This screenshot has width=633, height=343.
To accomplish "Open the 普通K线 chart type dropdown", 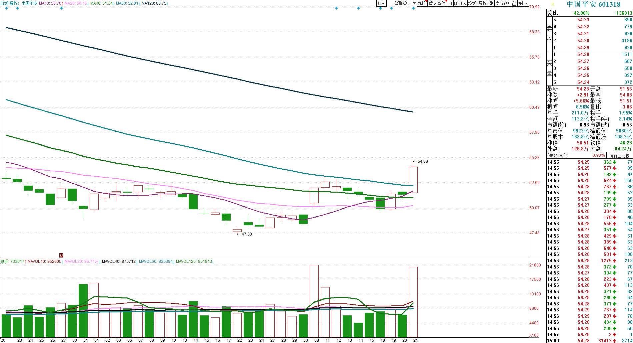I will tap(402, 3).
